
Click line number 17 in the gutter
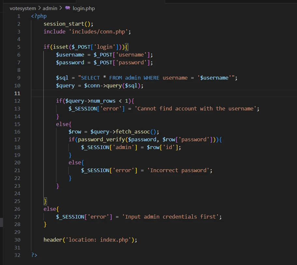tap(17, 140)
